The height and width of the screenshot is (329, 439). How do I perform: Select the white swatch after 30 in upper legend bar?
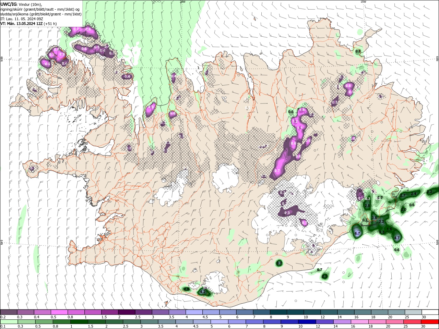pyautogui.click(x=430, y=312)
